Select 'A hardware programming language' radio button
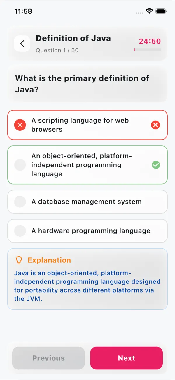The width and height of the screenshot is (175, 380). (20, 231)
